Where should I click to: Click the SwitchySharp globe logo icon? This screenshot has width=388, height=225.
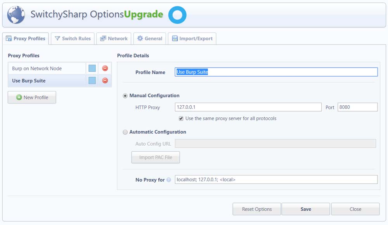(x=16, y=15)
